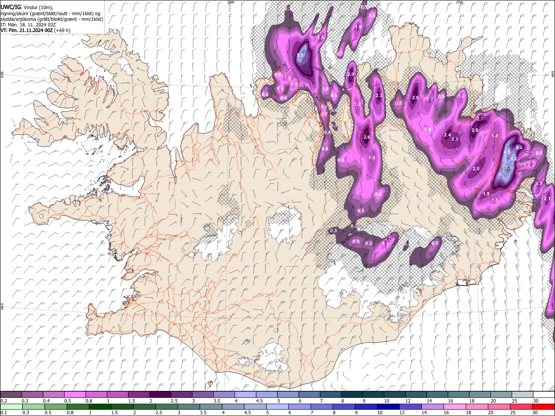Click the 2.4 precipitation value on the map

448,135
